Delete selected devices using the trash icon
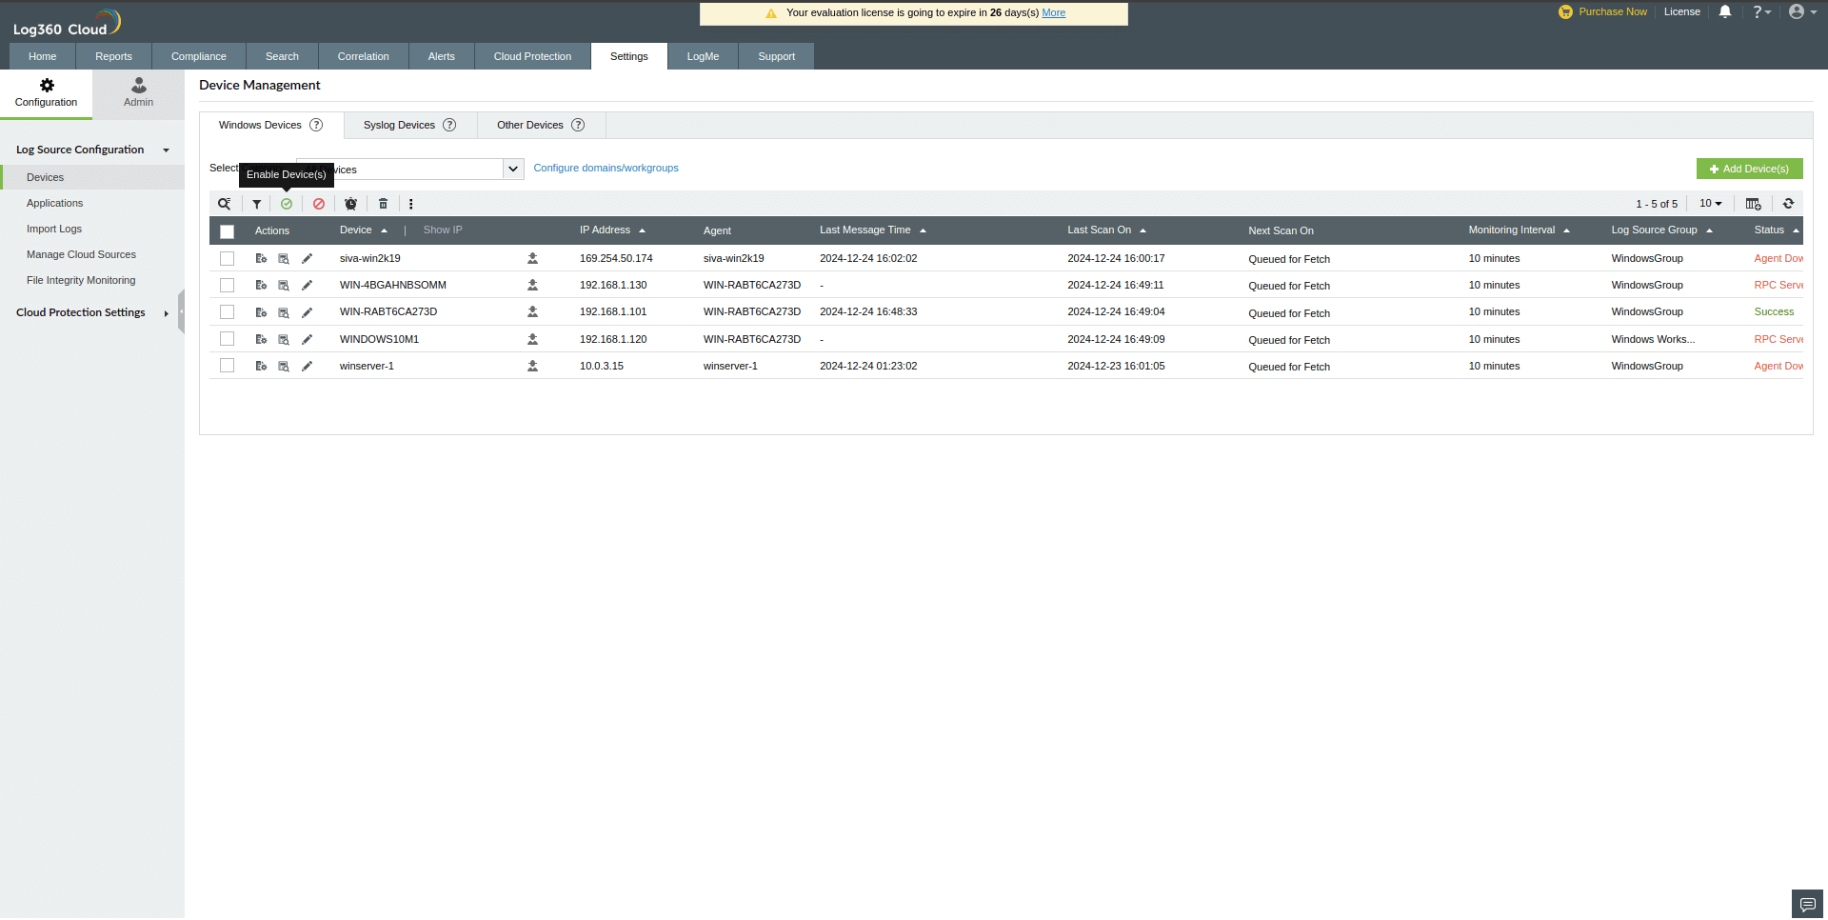 383,203
